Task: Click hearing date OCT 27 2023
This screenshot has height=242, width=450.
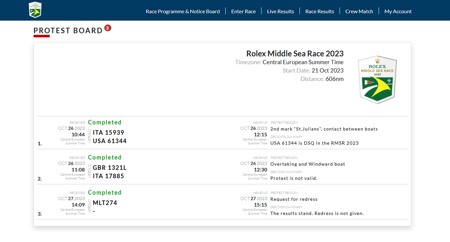Action: (x=254, y=199)
